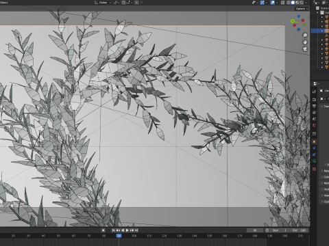Jump to next keyframe button
329x246 pixels.
132,230
